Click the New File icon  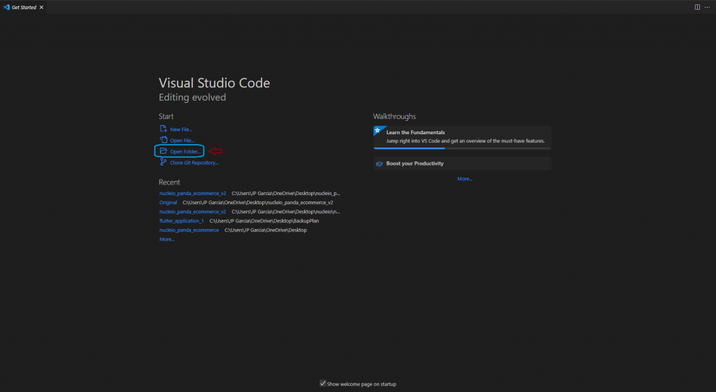click(x=163, y=129)
